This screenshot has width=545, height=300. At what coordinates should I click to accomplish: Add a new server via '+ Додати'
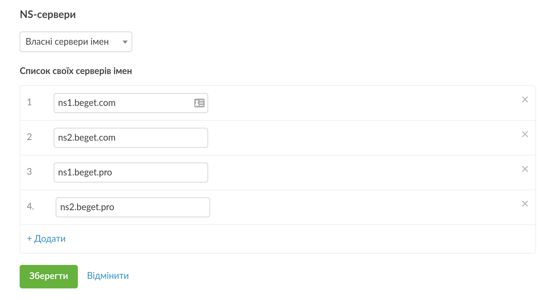click(46, 239)
